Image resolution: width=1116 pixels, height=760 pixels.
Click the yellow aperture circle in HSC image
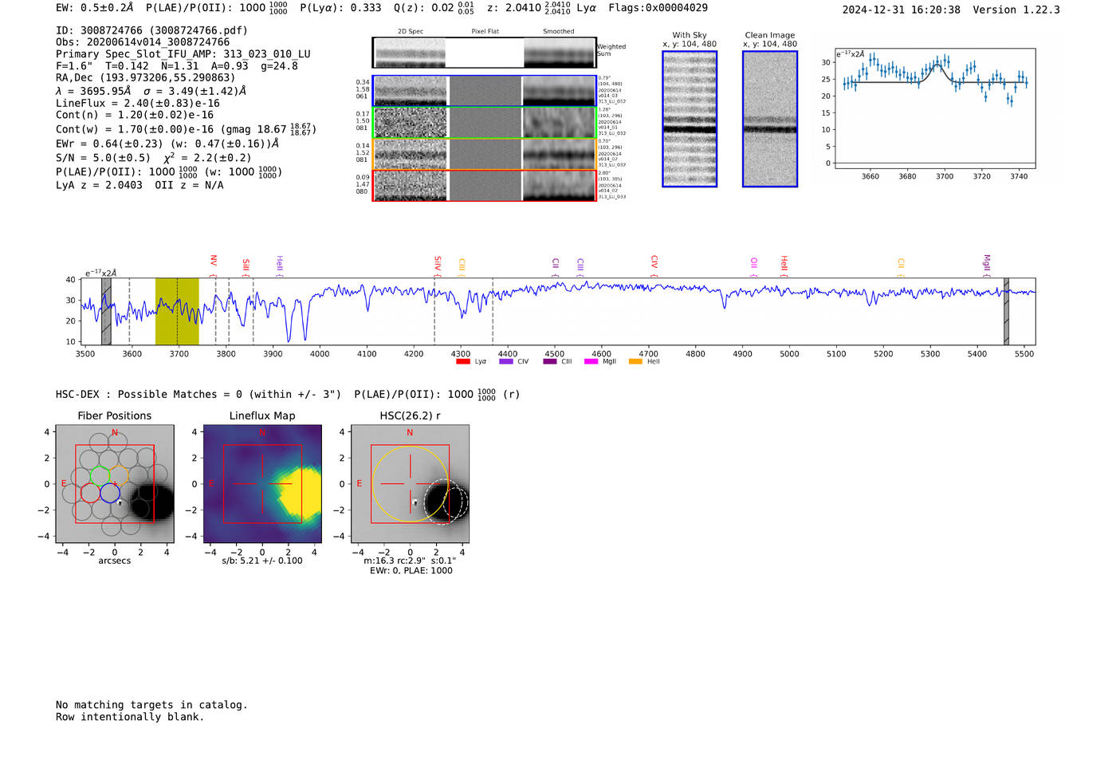[x=410, y=484]
